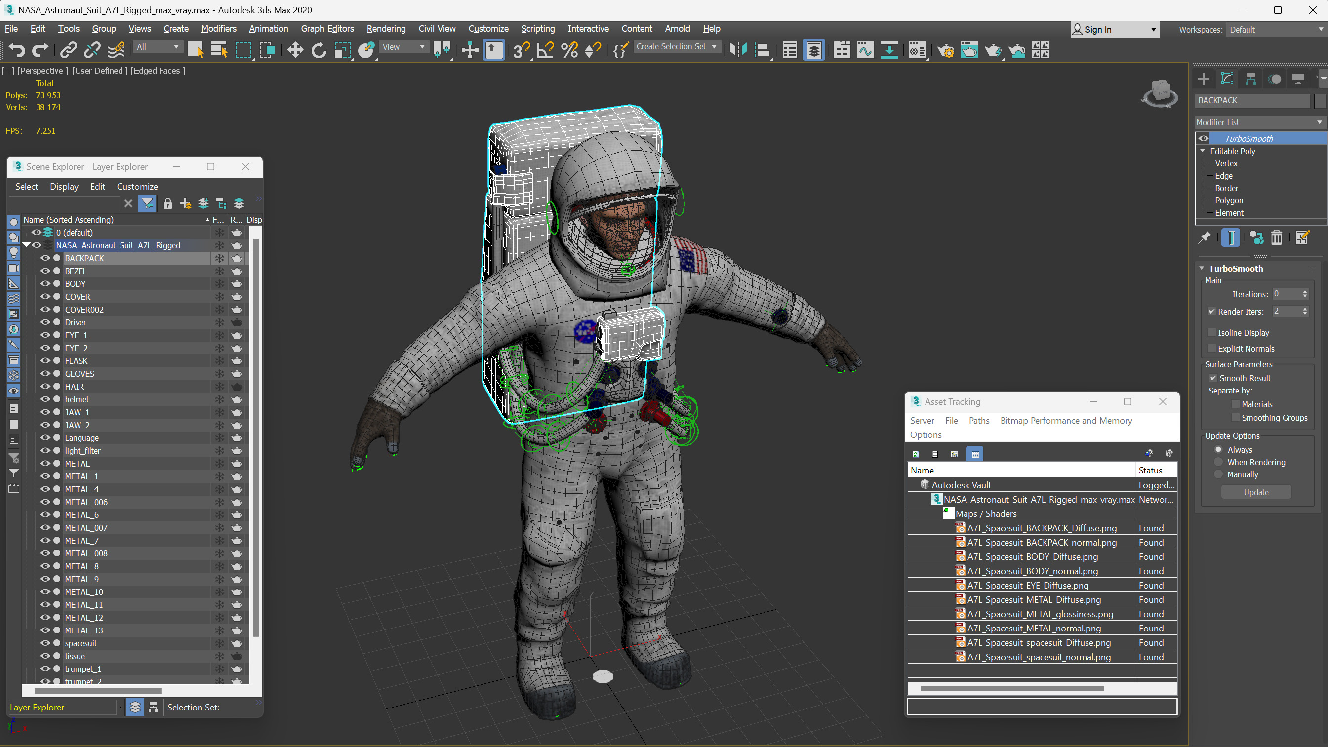The height and width of the screenshot is (747, 1328).
Task: Open the Modifiers menu
Action: pyautogui.click(x=219, y=28)
